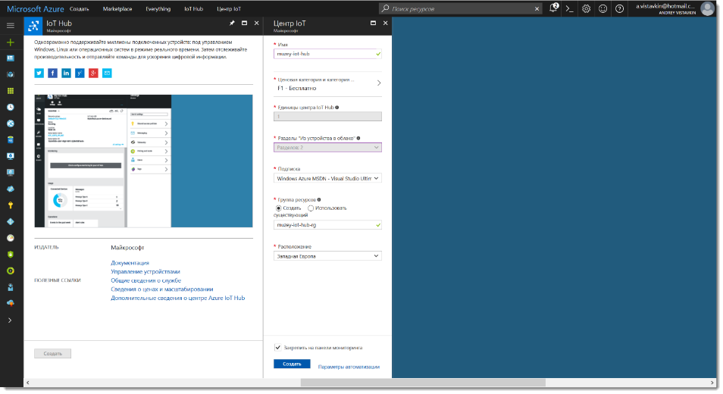This screenshot has width=723, height=394.
Task: Click the IoT Hub units field
Action: click(327, 117)
